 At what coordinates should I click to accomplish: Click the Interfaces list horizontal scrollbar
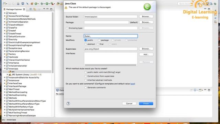point(111,65)
